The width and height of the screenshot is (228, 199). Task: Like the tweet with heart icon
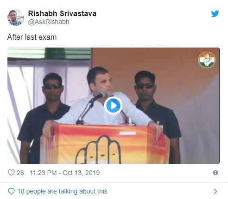click(11, 173)
